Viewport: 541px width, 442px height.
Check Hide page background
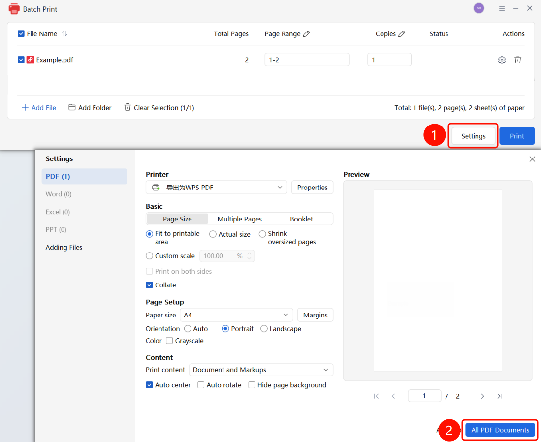coord(252,385)
